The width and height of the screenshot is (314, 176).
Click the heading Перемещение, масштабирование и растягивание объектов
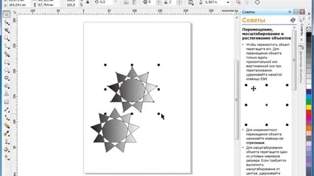tap(266, 34)
